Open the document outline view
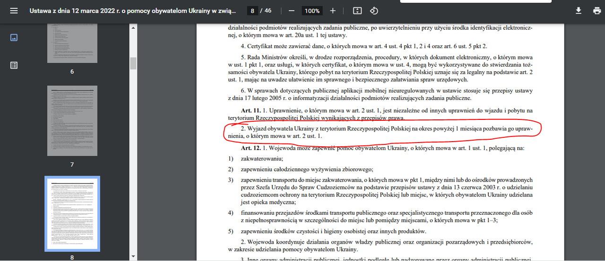Viewport: 605px width, 261px height. (14, 66)
